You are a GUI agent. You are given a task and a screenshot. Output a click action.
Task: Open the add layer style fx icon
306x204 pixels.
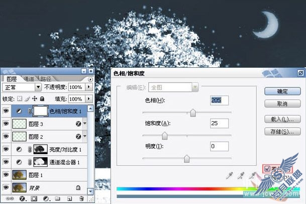[x=22, y=199]
